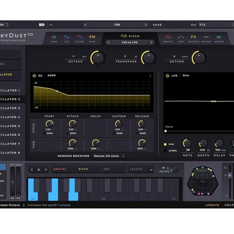234x234 pixels.
Task: Click the LFO DEPTH knob
Action: click(x=203, y=143)
